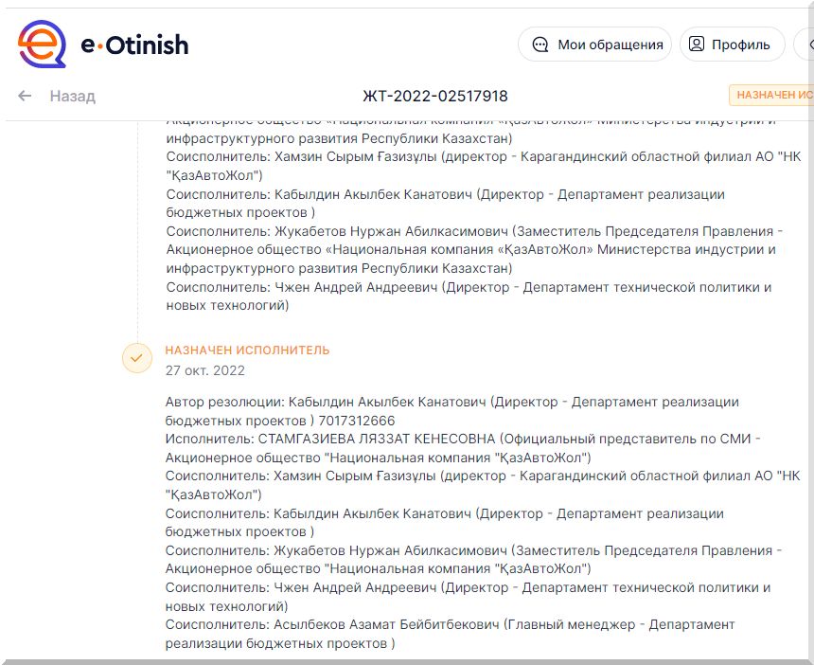Click the phone number 7017312666
814x665 pixels.
click(x=357, y=421)
